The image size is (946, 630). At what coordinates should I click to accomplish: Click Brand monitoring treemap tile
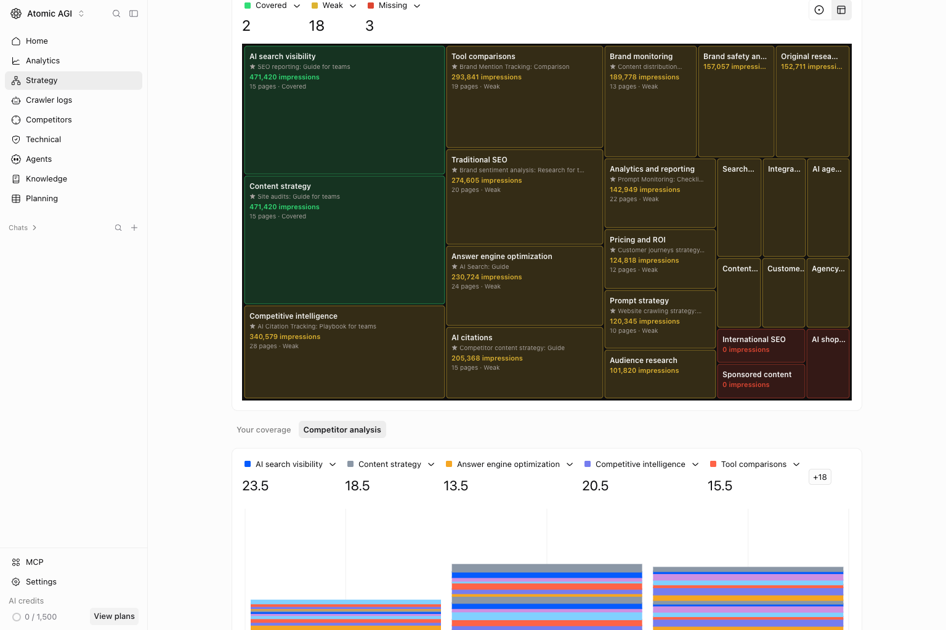point(650,102)
